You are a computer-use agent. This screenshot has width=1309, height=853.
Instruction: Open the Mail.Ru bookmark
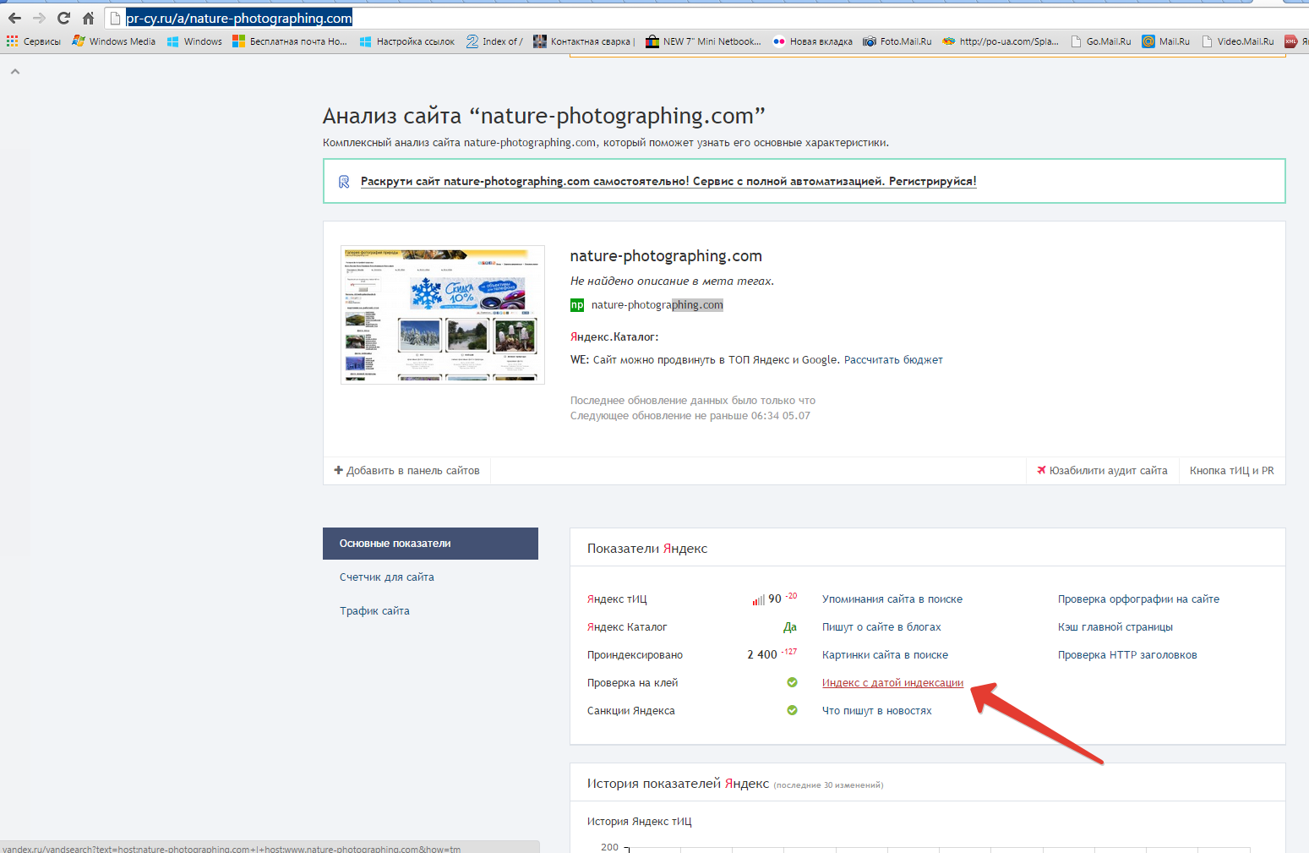1165,41
